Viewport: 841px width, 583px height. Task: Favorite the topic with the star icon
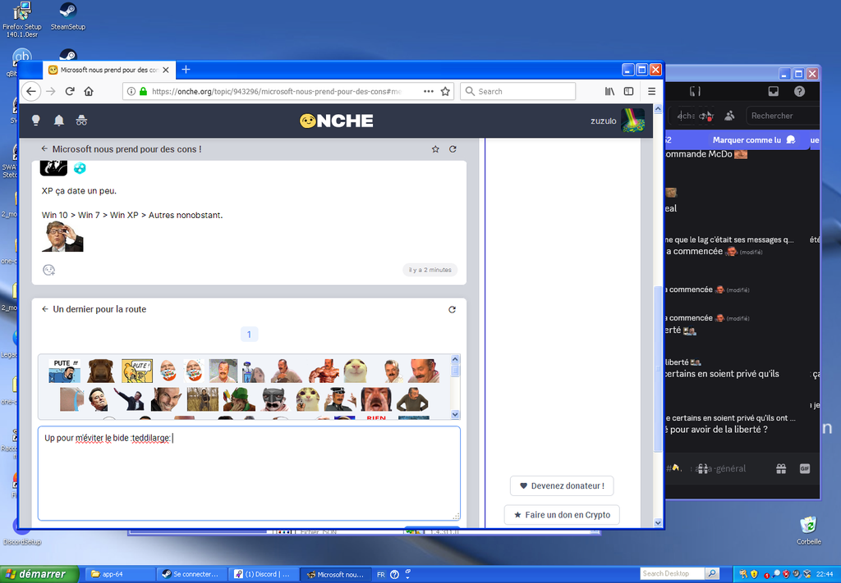[435, 149]
